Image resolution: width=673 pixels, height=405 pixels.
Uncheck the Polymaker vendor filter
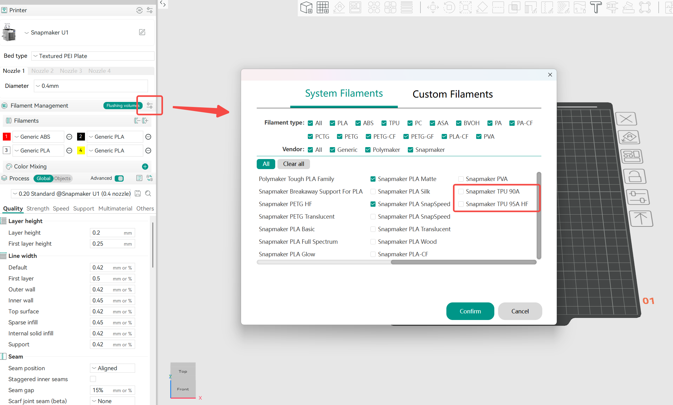[368, 150]
